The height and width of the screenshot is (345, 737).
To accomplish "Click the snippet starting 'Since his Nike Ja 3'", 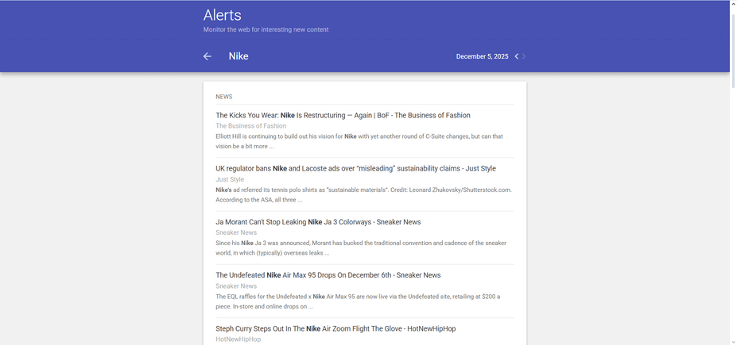I will [360, 248].
